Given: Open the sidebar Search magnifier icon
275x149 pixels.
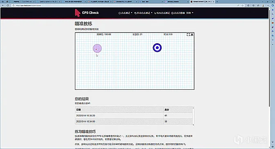Looking at the screenshot, I should 273,14.
